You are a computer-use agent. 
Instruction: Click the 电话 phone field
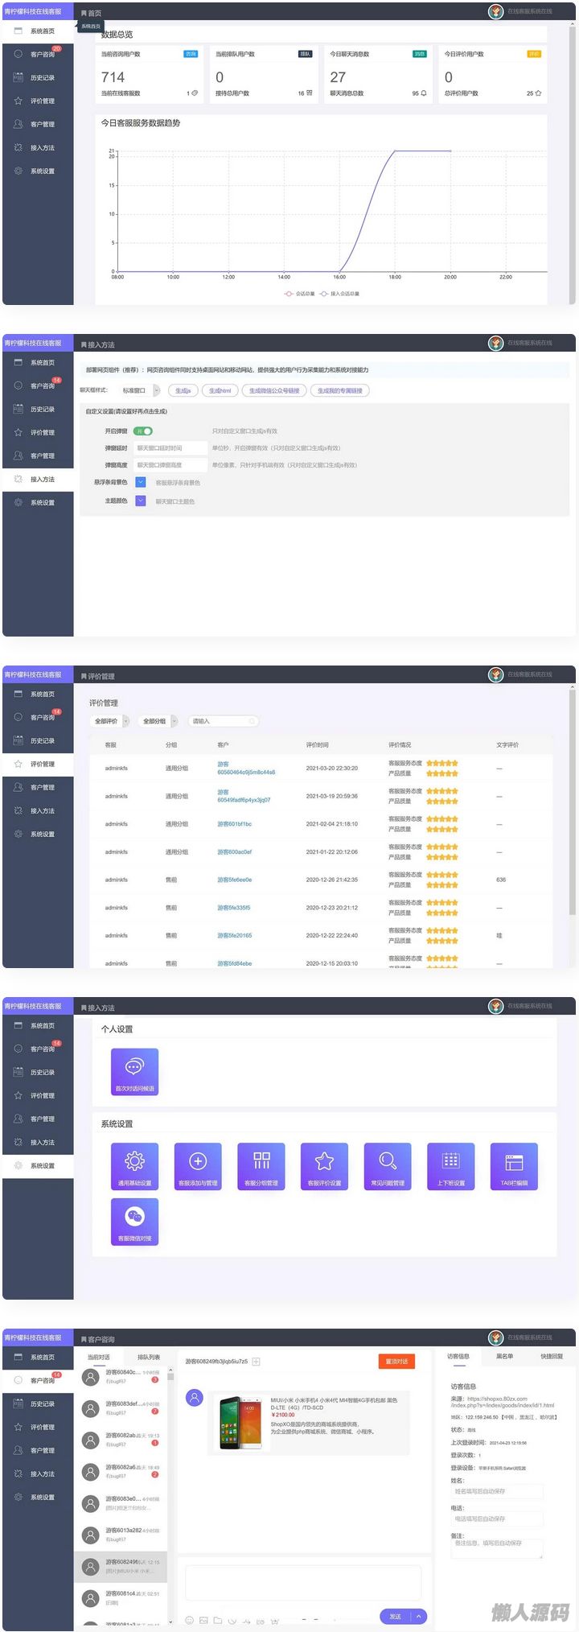(x=497, y=1519)
